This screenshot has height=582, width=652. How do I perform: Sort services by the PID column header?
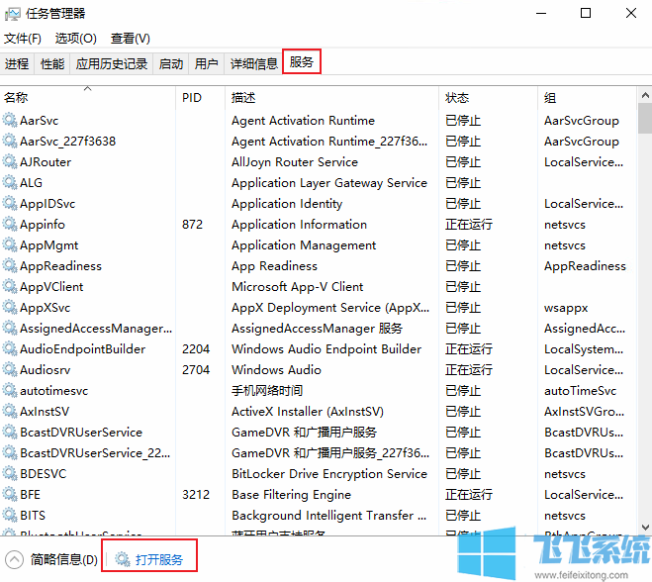coord(192,98)
